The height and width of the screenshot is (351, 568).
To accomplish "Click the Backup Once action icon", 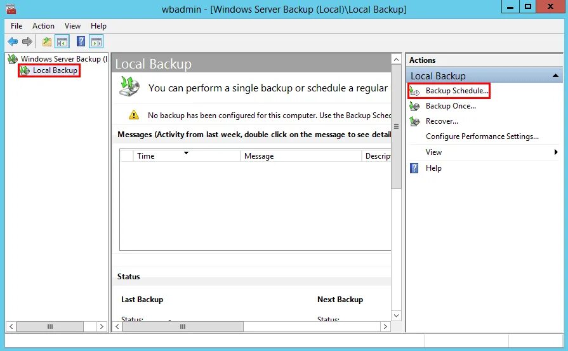I will [x=414, y=106].
